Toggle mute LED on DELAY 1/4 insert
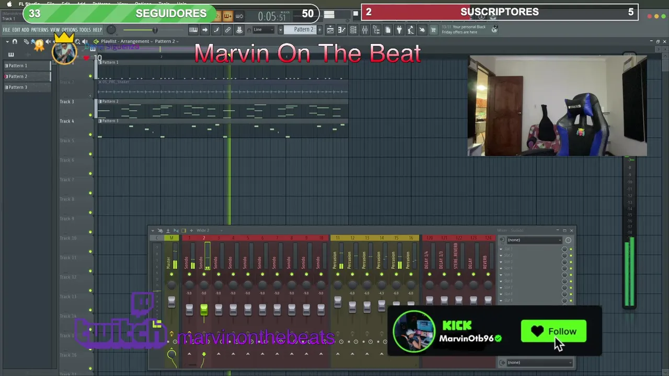 pos(430,274)
